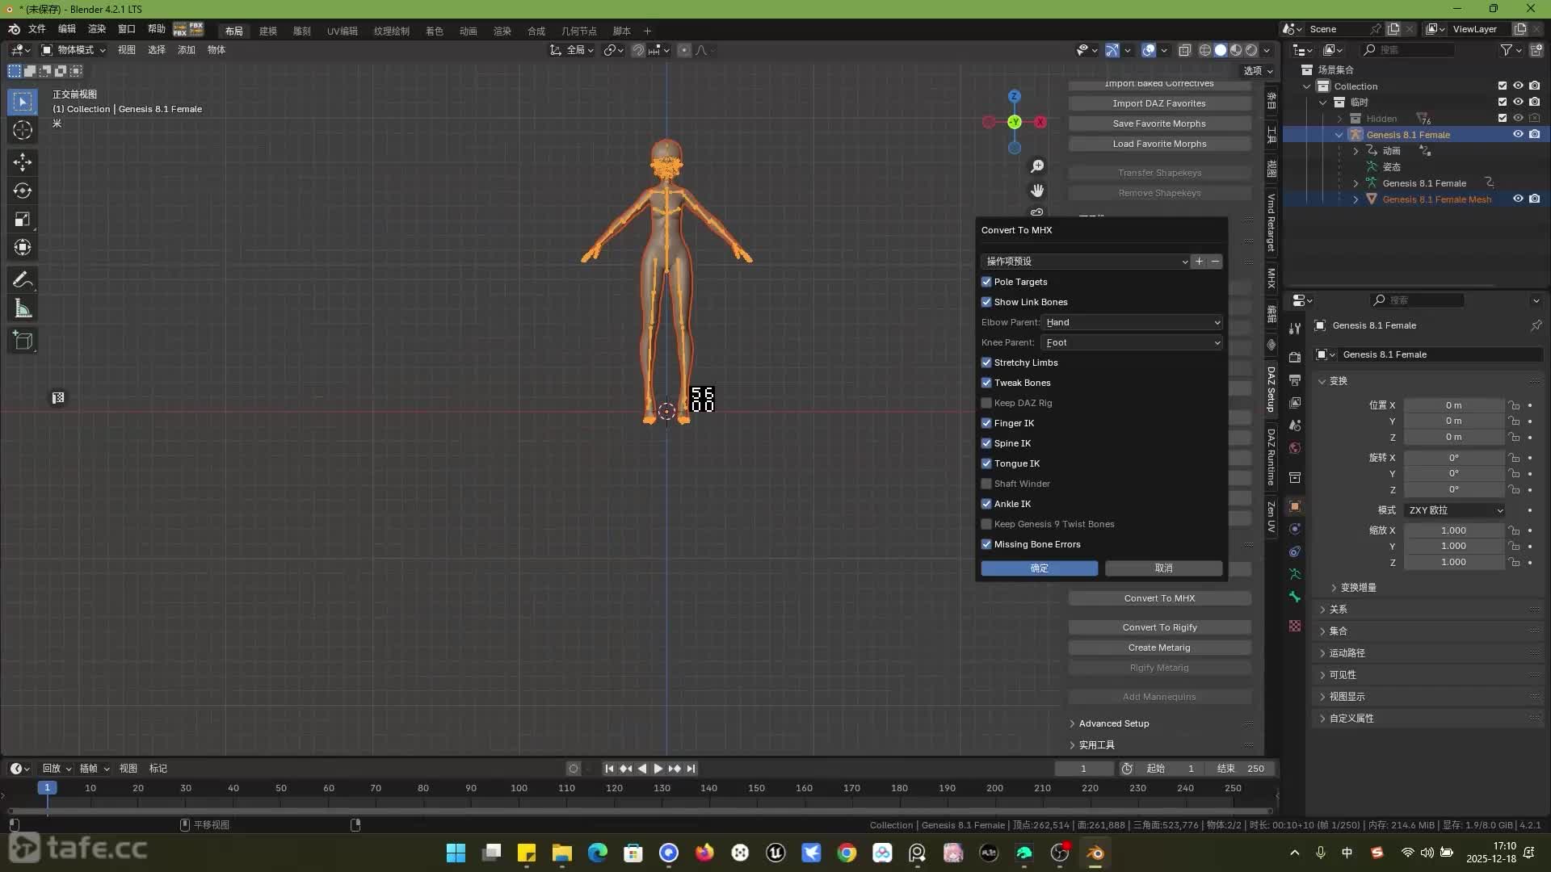
Task: Select the Move tool in the viewport toolbar
Action: click(x=22, y=161)
